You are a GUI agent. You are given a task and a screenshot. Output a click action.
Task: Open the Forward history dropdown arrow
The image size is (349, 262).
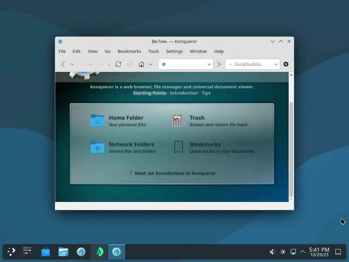90,64
